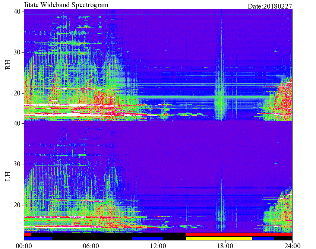Screen dimensions: 316x249
Task: Click the LH panel axis label
Action: pos(8,176)
